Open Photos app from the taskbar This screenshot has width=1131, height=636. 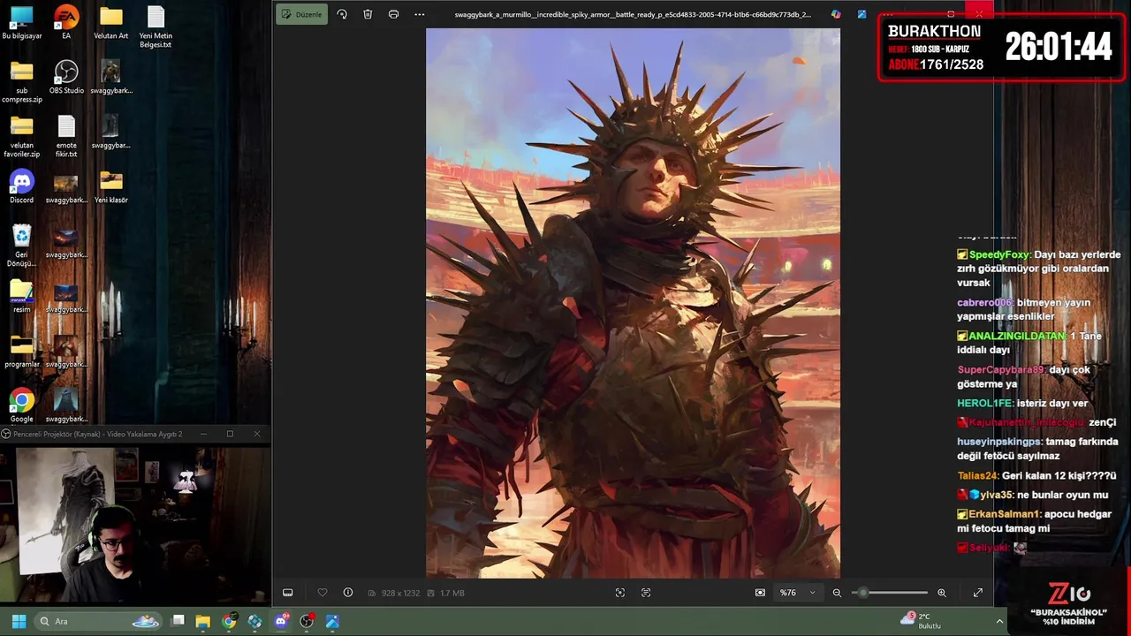332,621
